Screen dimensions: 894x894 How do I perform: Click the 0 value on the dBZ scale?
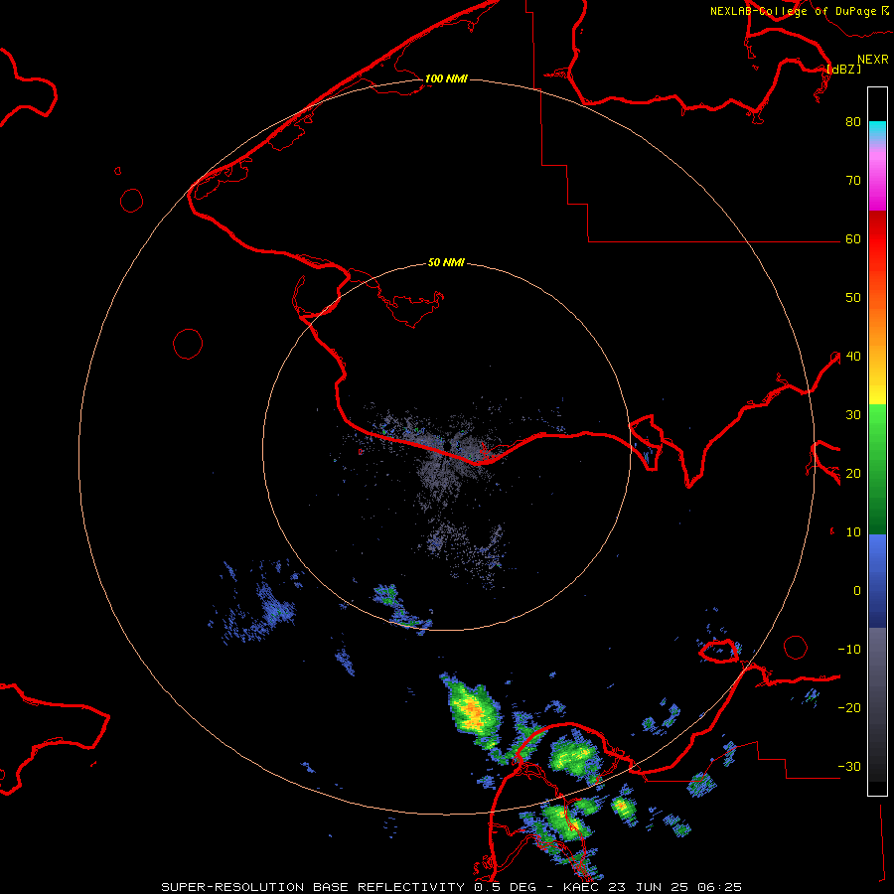click(x=857, y=591)
